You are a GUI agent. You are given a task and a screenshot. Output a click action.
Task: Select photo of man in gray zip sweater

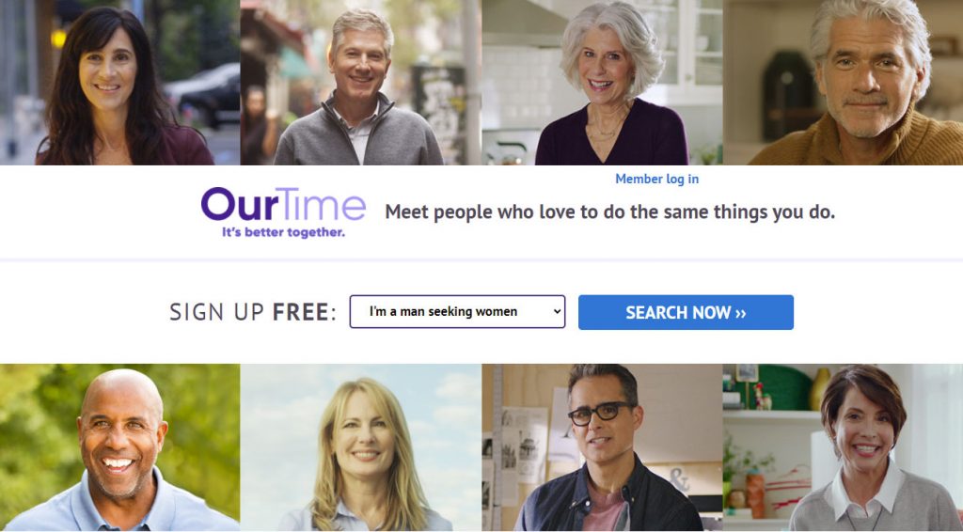point(360,82)
